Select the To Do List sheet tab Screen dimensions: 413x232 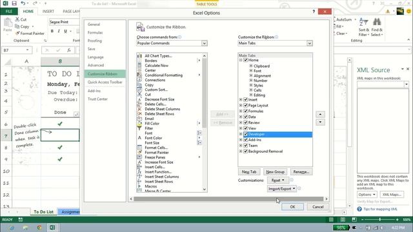point(43,212)
